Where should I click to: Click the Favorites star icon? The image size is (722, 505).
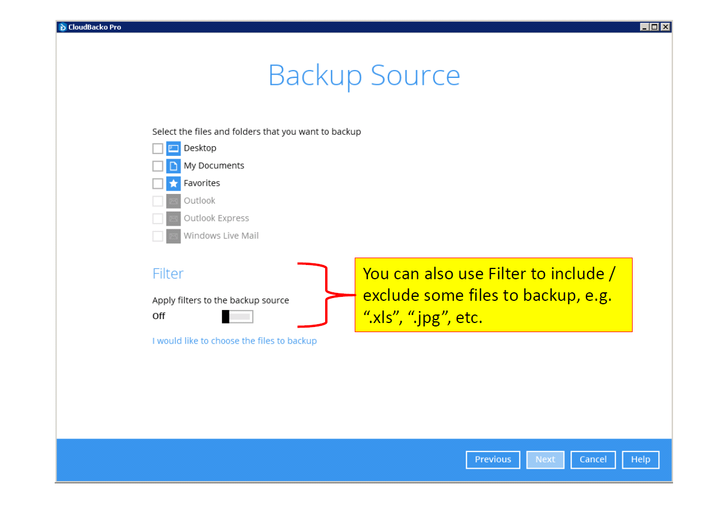[173, 183]
